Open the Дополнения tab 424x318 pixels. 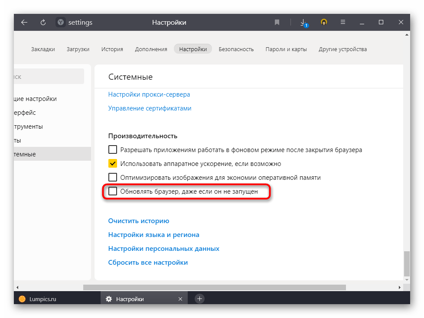[x=151, y=49]
